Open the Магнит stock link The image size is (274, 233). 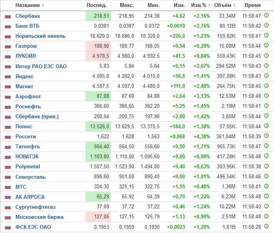(x=24, y=86)
